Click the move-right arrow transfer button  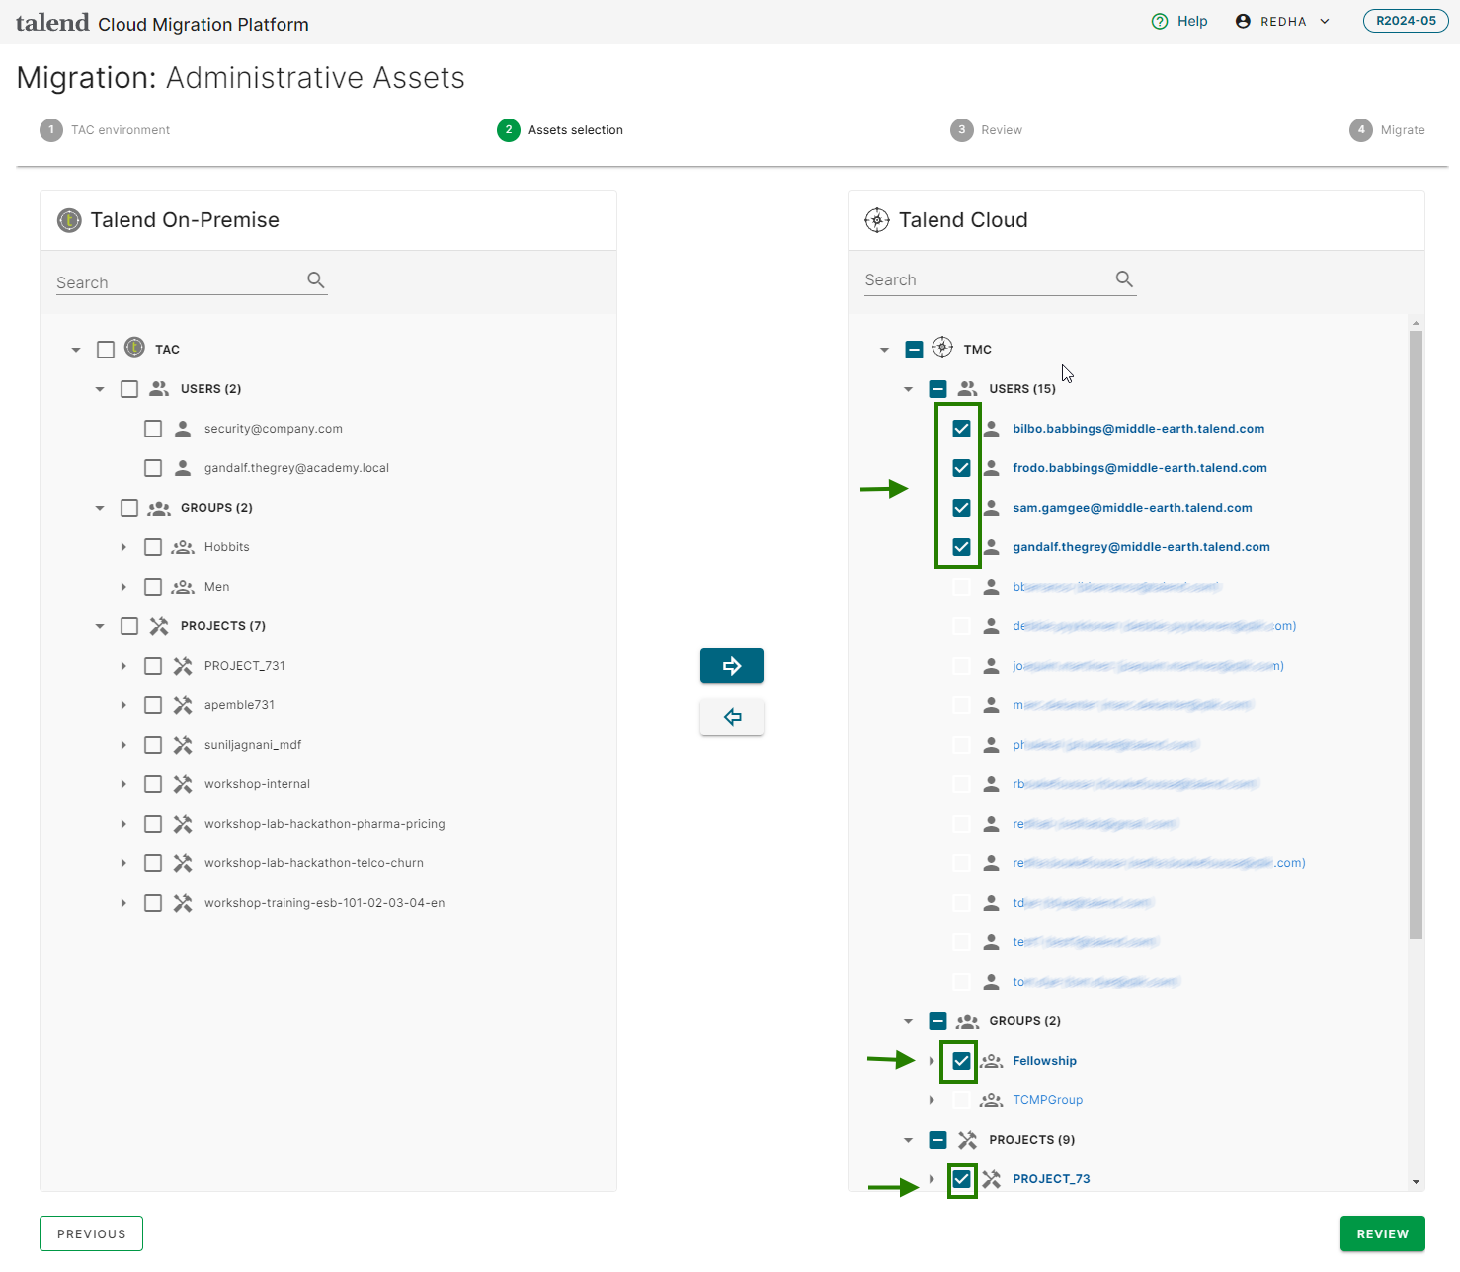731,666
